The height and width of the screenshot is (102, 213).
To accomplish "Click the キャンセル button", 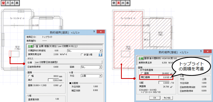I will 167,98.
